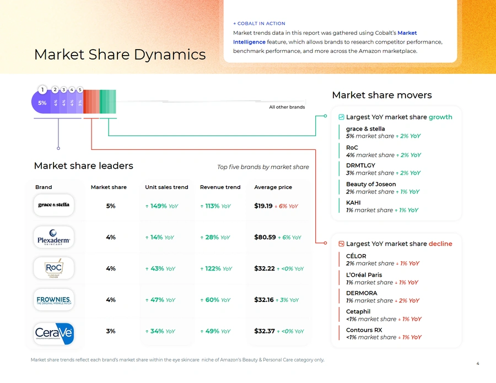This screenshot has width=496, height=383.
Task: Click the $32.22 average price
Action: (265, 268)
